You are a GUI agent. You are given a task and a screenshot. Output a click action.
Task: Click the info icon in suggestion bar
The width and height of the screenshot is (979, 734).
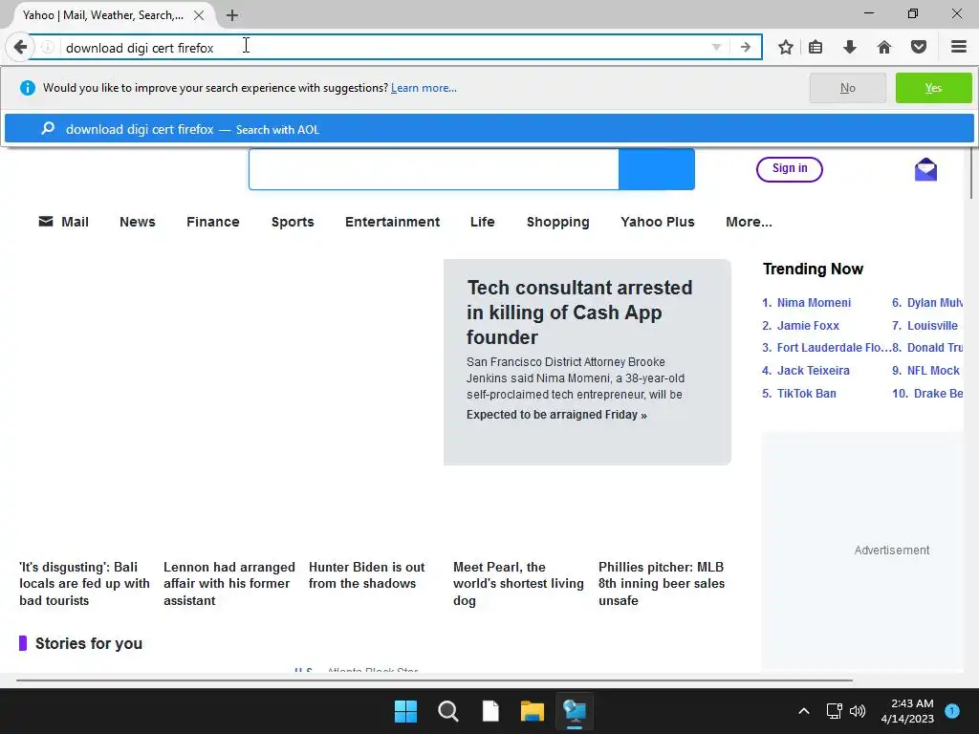point(28,88)
